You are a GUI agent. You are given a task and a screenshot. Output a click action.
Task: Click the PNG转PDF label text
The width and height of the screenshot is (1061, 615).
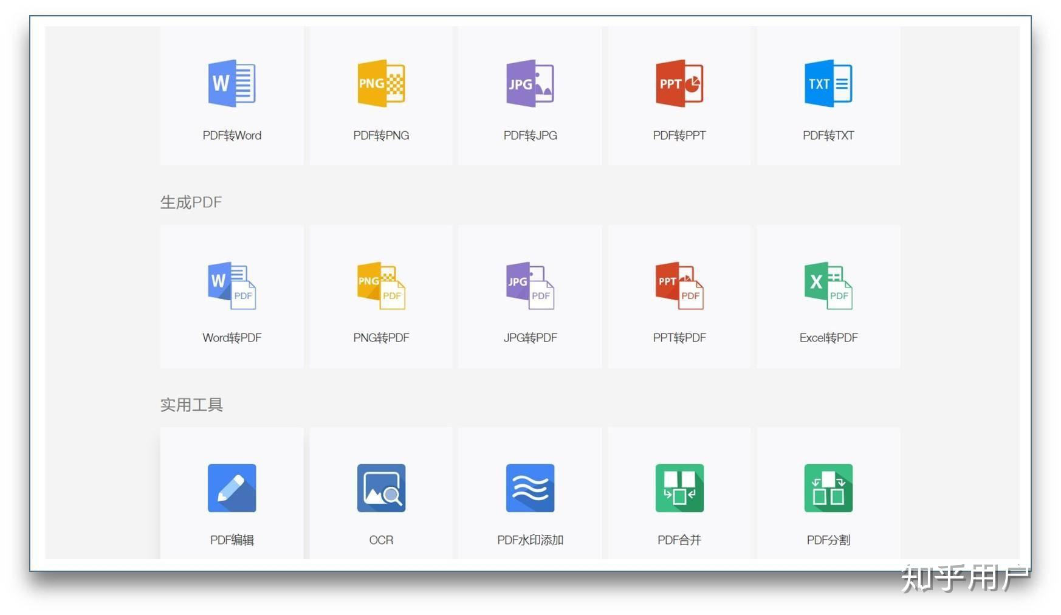tap(381, 338)
